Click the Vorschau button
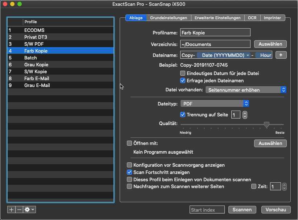This screenshot has width=298, height=220. [278, 210]
